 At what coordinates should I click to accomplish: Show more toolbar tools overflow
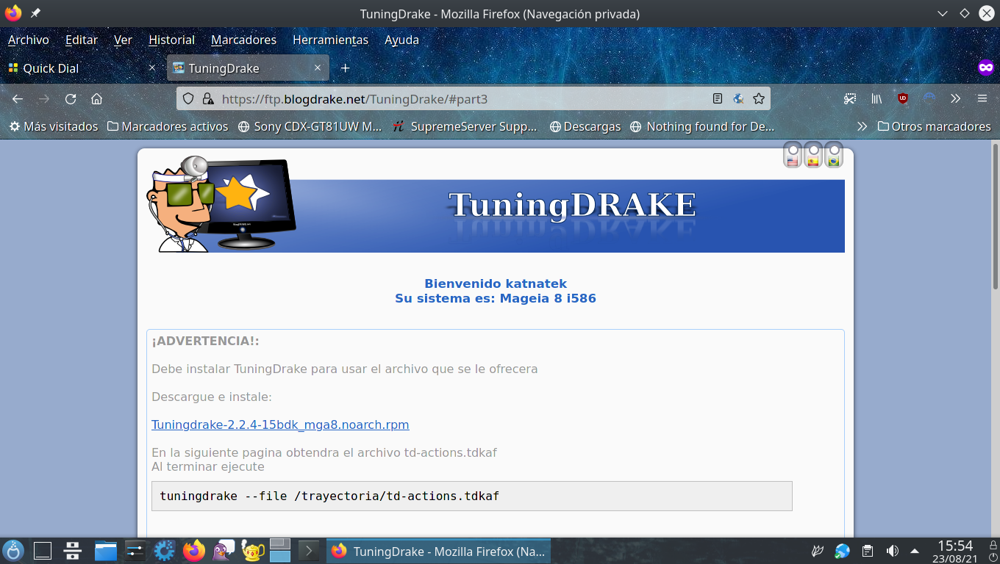[x=955, y=98]
